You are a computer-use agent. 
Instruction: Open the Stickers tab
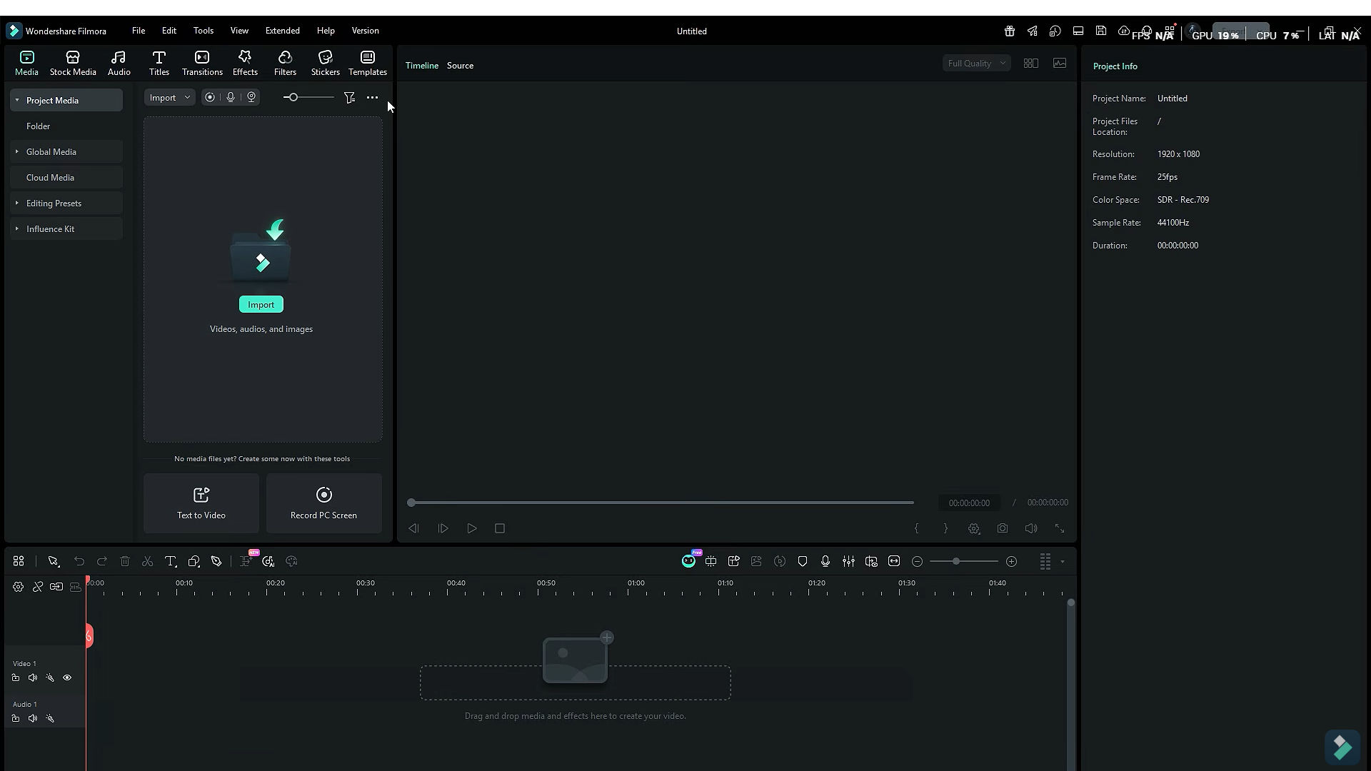[325, 63]
